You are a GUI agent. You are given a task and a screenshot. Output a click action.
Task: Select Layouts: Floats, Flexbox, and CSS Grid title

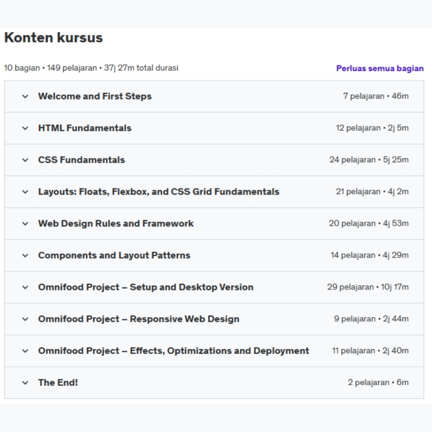click(159, 192)
